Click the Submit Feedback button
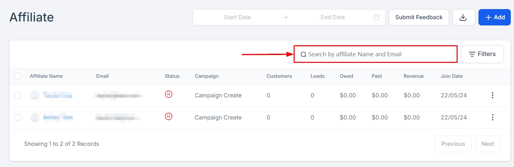 (x=419, y=17)
